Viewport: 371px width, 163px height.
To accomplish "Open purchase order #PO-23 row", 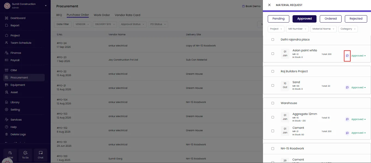I will (157, 59).
